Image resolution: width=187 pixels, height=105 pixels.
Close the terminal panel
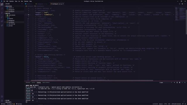tap(185, 83)
